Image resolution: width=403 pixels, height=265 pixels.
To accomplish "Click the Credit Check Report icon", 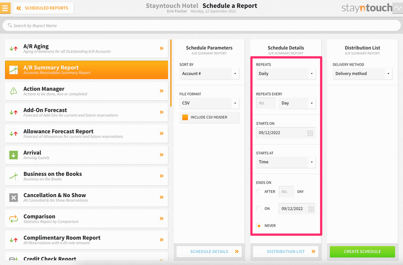I will 14,258.
